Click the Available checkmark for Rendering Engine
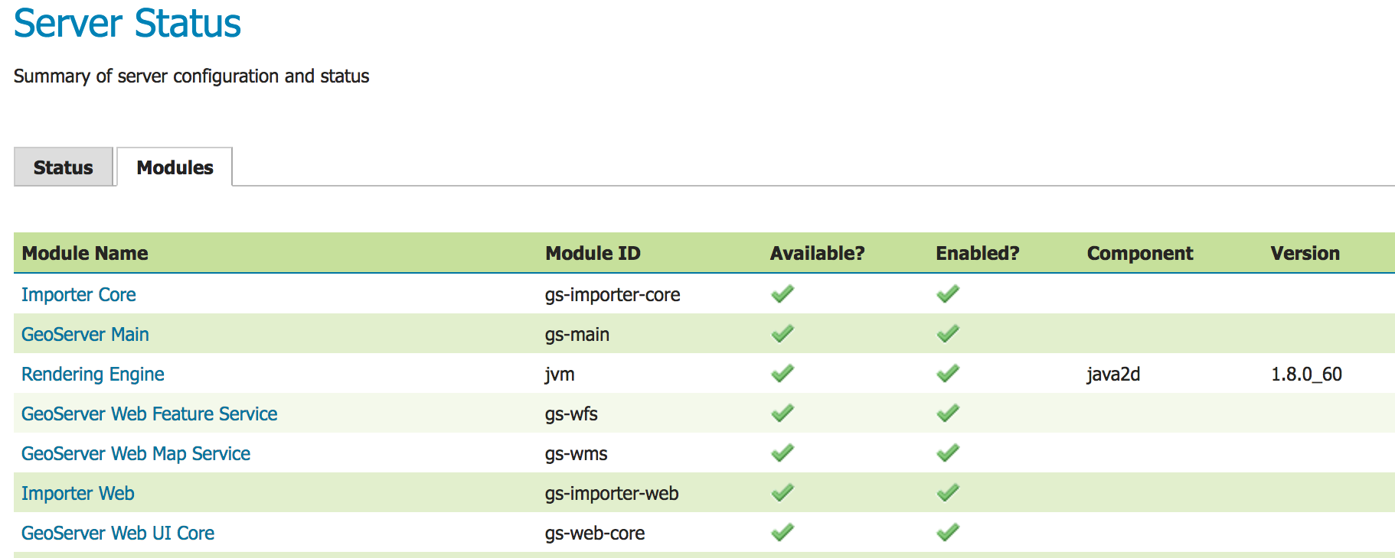1395x558 pixels. click(782, 374)
